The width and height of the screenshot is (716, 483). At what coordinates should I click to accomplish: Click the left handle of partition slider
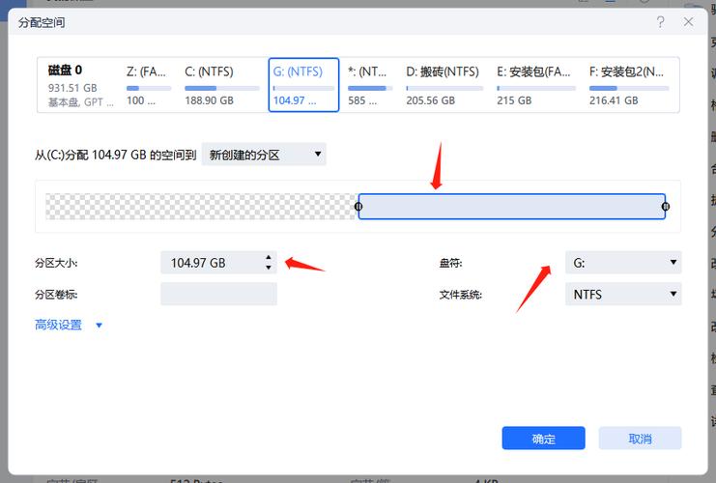pyautogui.click(x=358, y=207)
